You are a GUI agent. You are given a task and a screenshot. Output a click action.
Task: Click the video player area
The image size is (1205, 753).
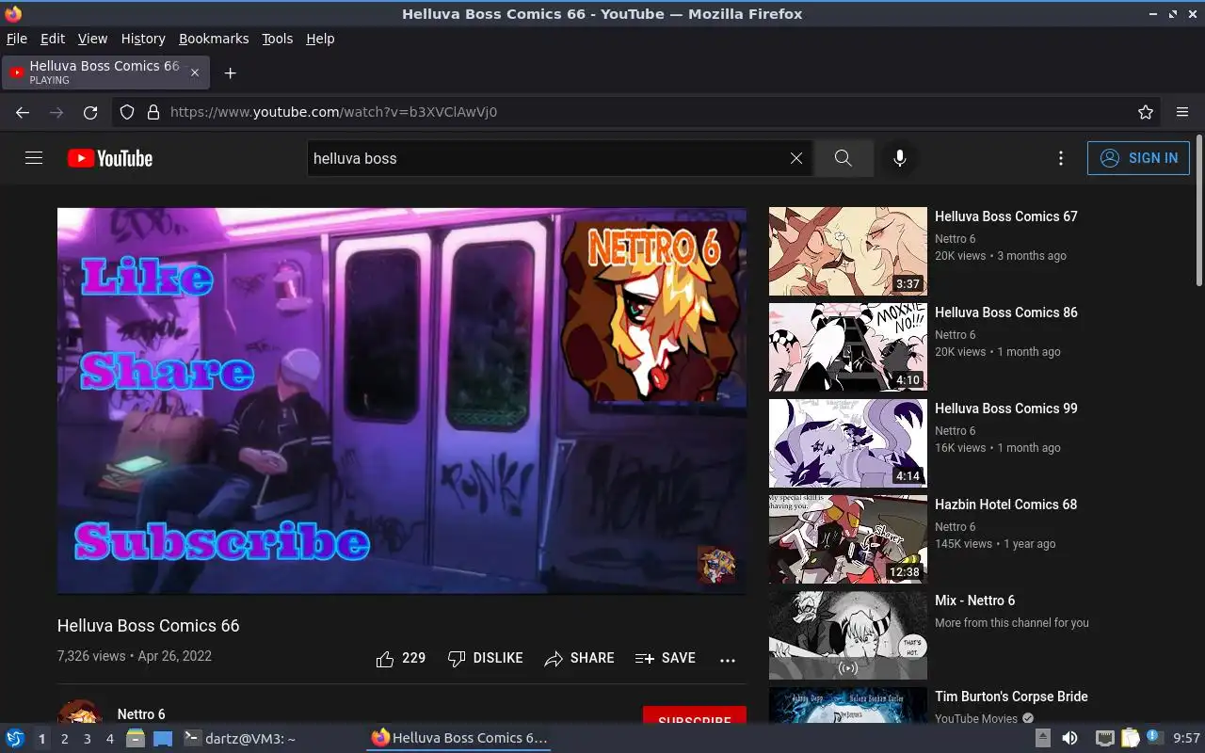402,401
